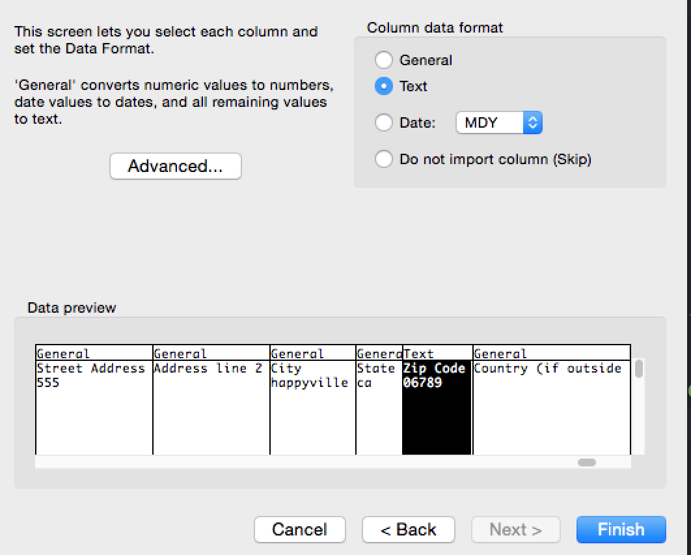691x555 pixels.
Task: Select Do not import column (Skip)
Action: point(383,159)
